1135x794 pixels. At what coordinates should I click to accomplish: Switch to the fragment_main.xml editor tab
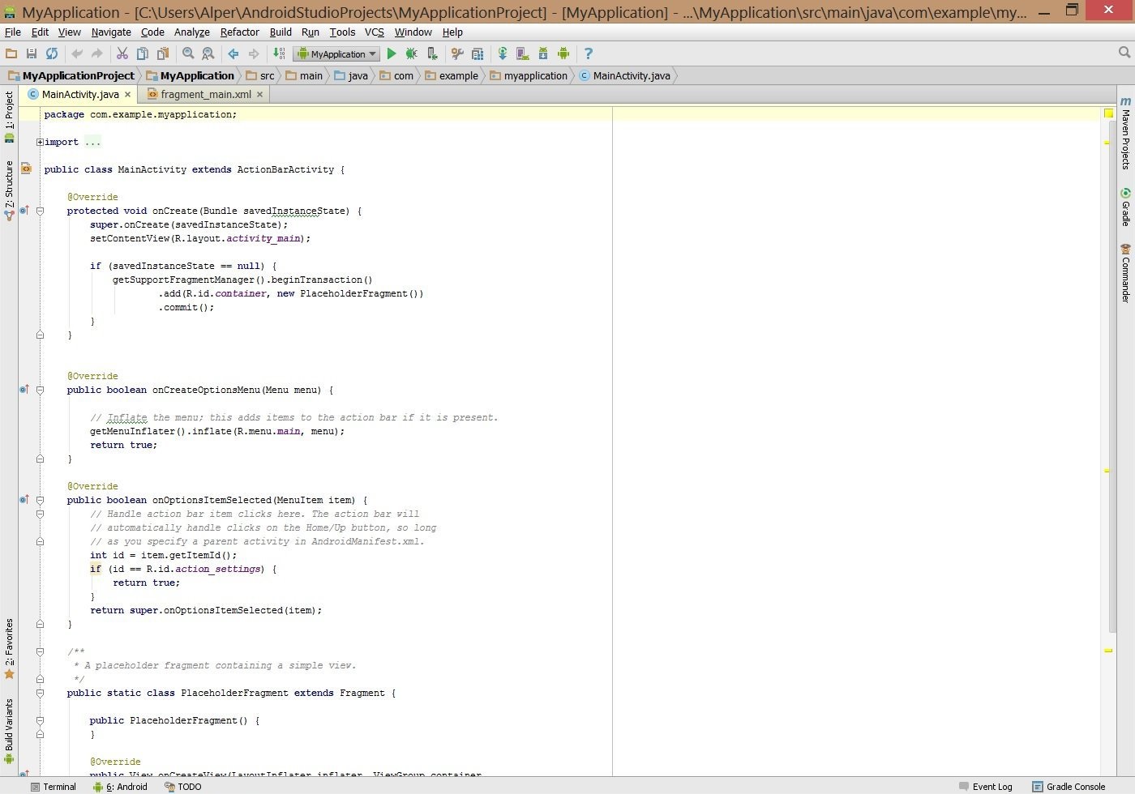pos(206,94)
